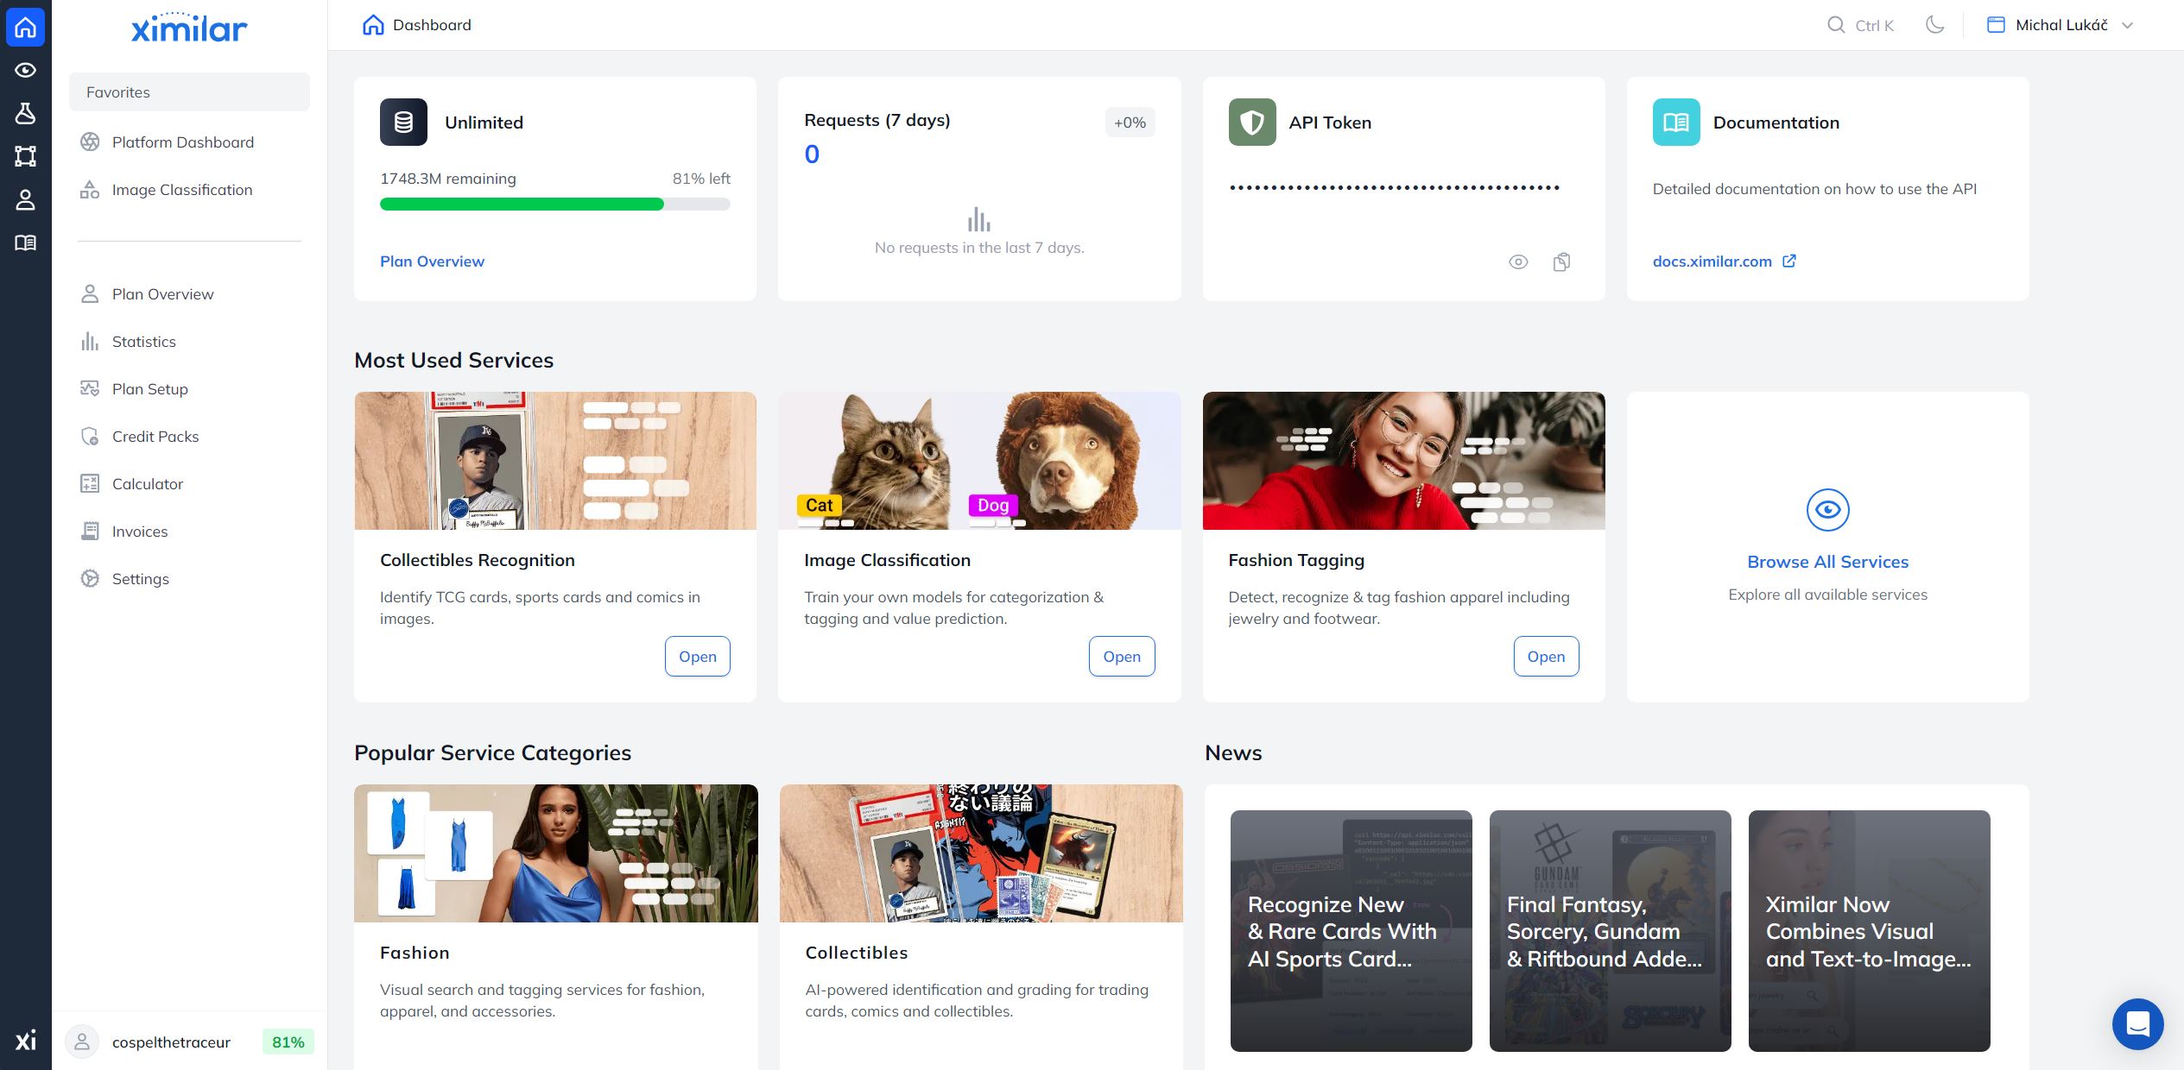Screen dimensions: 2184x1070
Task: Select the Home icon at top of sidebar
Action: [x=25, y=27]
